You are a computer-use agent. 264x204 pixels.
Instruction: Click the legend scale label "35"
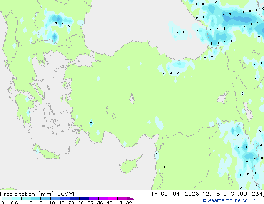coord(100,202)
